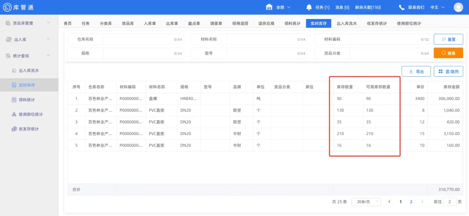
Task: Click the 统计查询 sidebar icon
Action: [8, 56]
